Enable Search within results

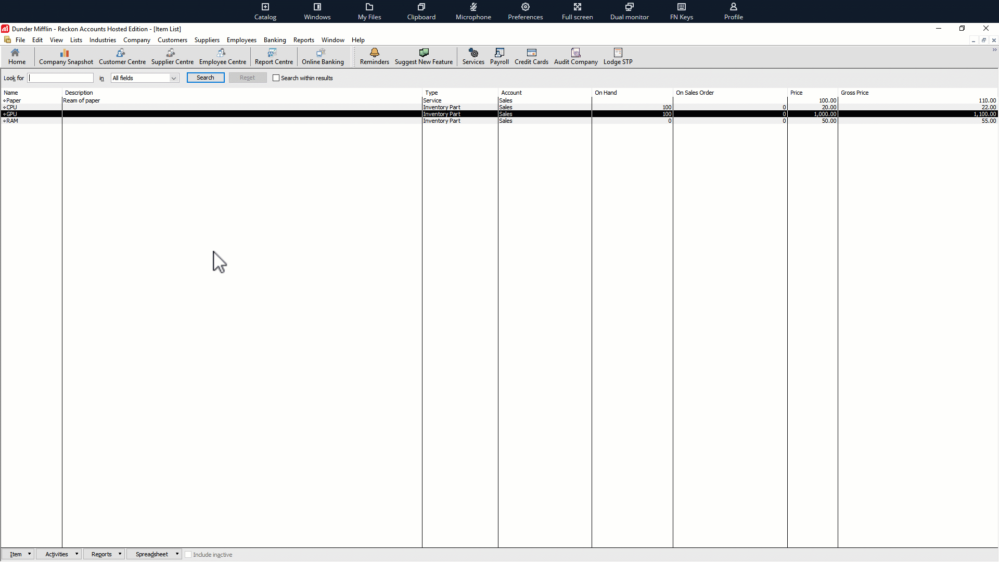click(276, 78)
